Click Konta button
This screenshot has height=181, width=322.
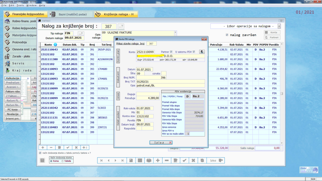[272, 32]
